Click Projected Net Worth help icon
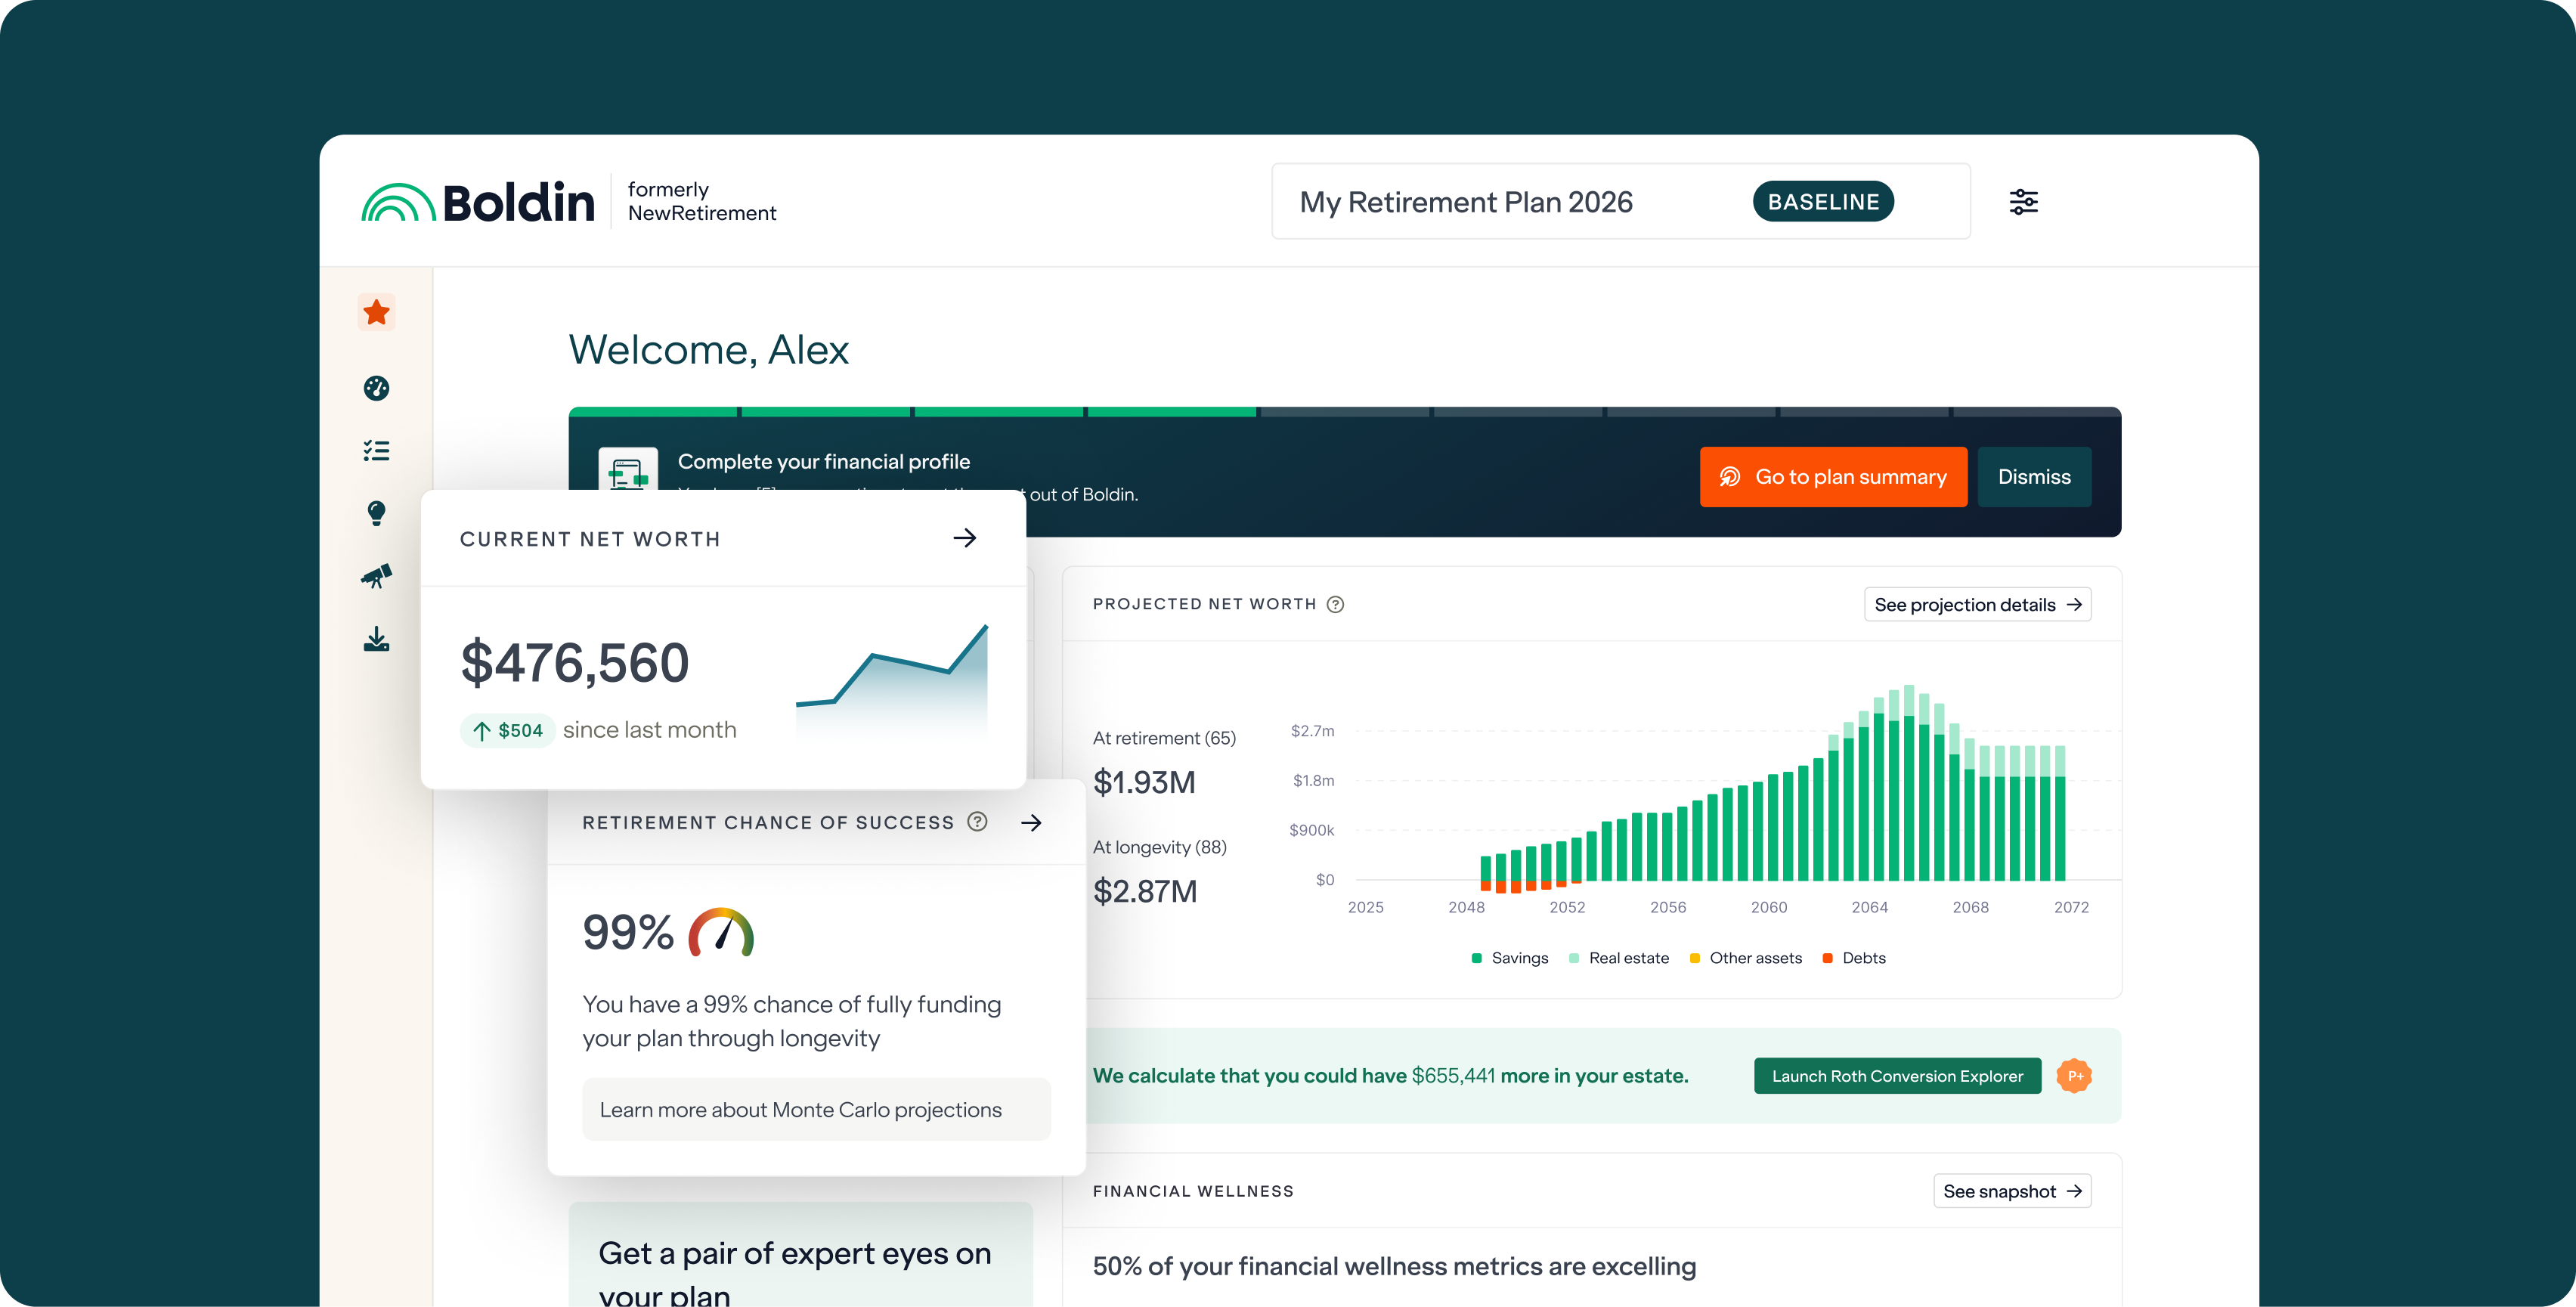 pos(1335,604)
